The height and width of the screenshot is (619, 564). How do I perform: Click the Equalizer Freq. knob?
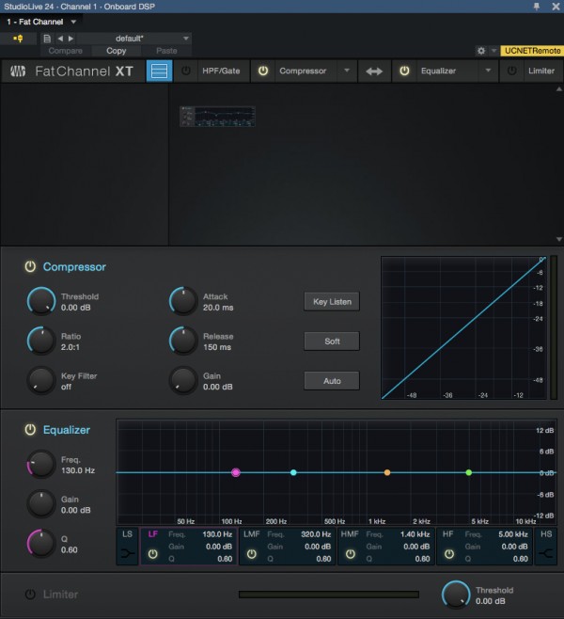coord(41,465)
